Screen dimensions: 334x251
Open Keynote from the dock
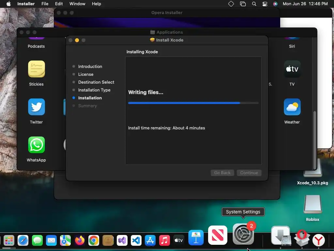tap(196, 238)
